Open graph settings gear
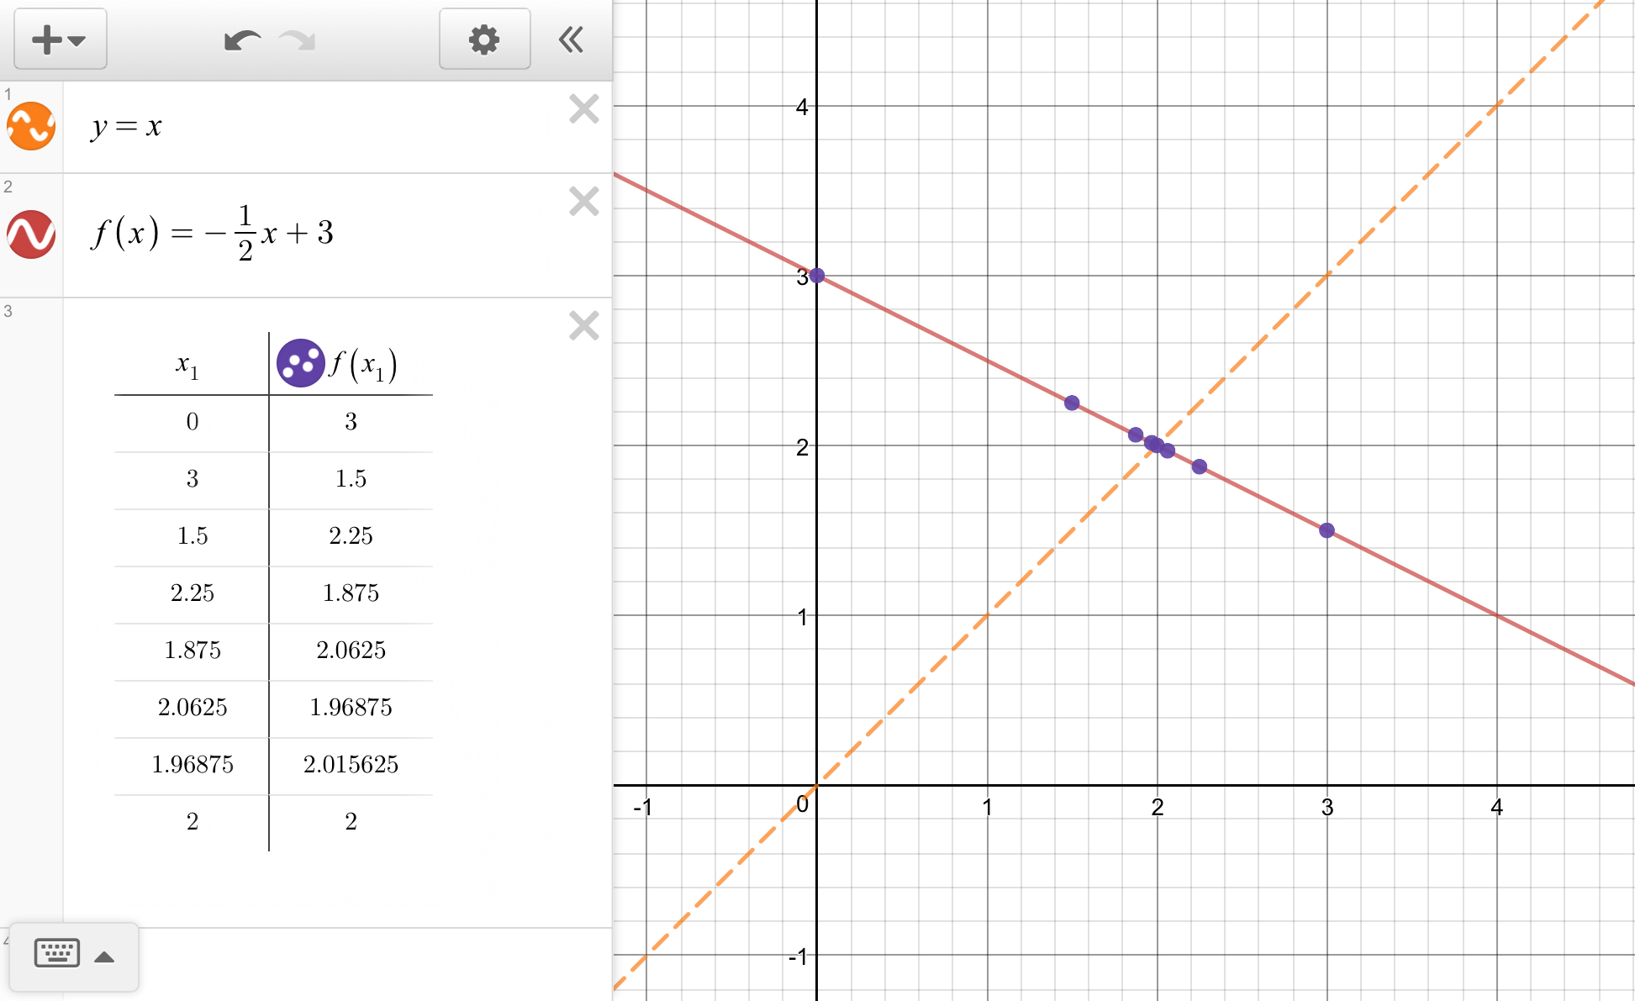 click(484, 40)
